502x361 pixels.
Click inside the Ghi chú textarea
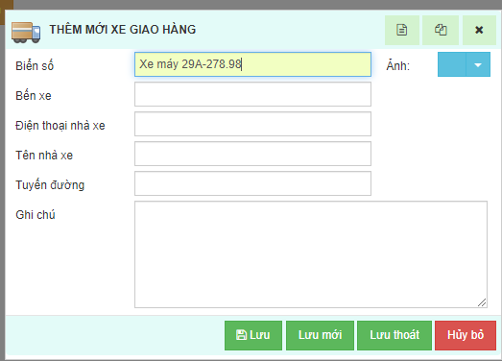pos(311,254)
